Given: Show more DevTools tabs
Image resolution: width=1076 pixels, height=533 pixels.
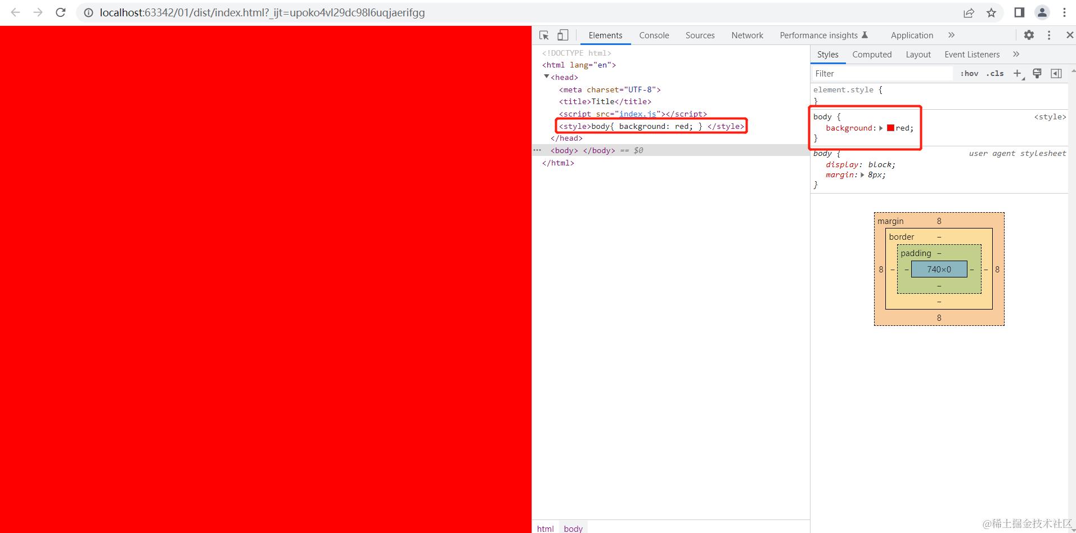Looking at the screenshot, I should click(x=951, y=35).
